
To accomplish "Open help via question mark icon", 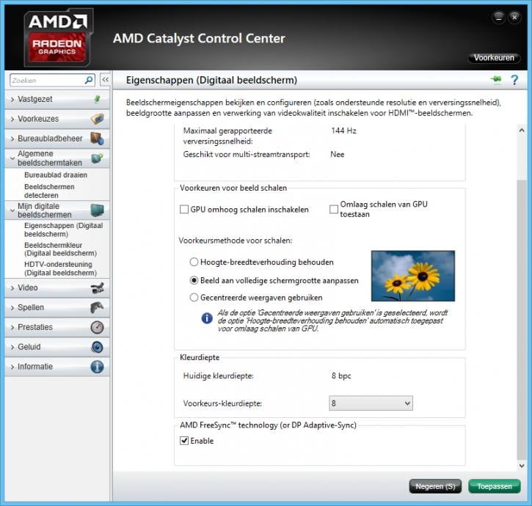I will point(515,80).
